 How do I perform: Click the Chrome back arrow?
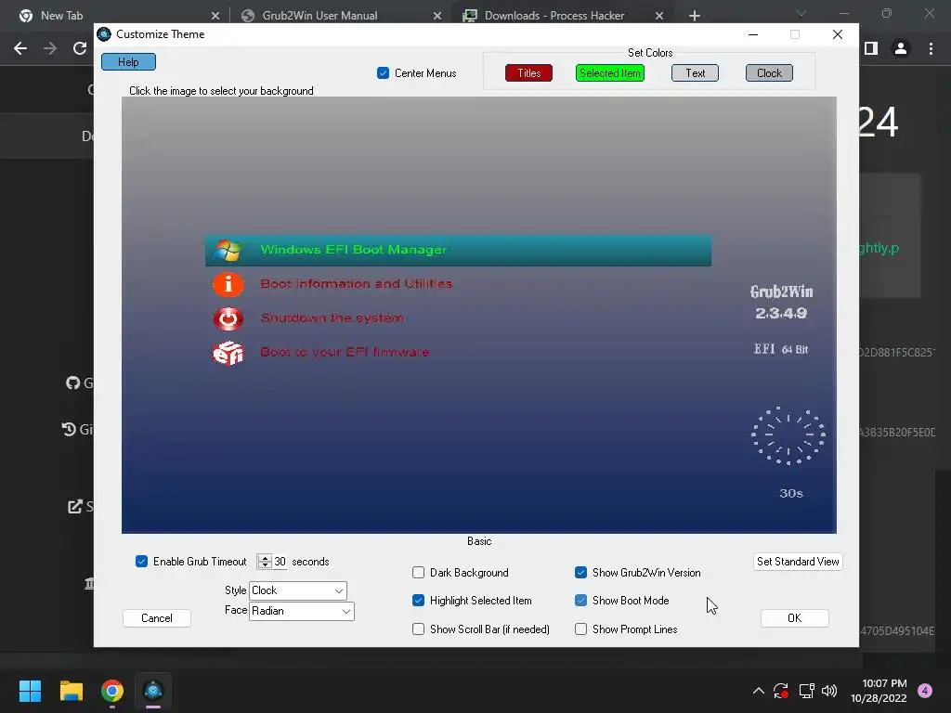tap(20, 48)
